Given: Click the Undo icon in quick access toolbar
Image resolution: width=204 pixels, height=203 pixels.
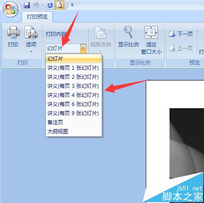Looking at the screenshot, I should 36,5.
